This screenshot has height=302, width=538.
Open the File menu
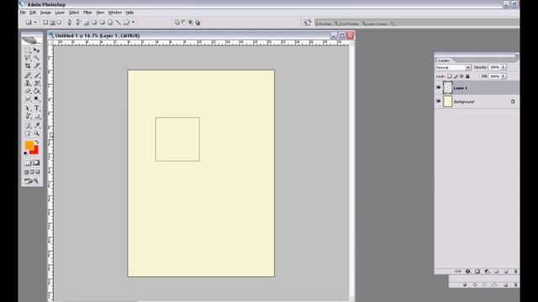click(23, 13)
